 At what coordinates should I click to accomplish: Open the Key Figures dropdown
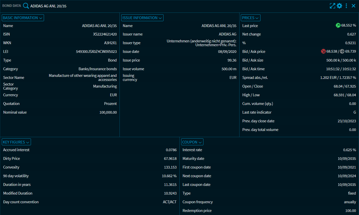[16, 142]
